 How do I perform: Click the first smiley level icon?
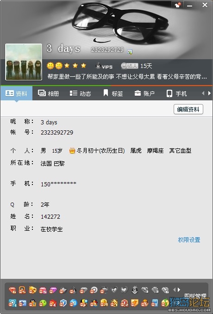pyautogui.click(x=50, y=66)
